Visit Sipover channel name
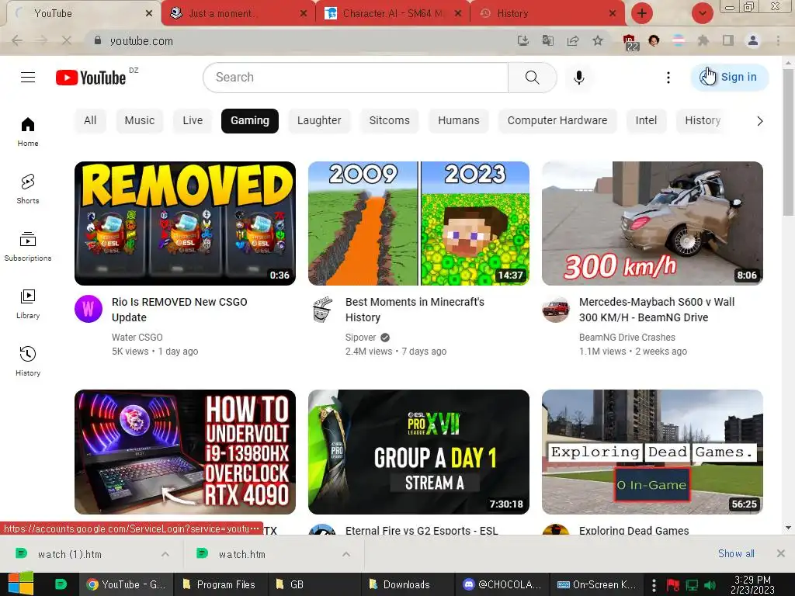 tap(360, 337)
